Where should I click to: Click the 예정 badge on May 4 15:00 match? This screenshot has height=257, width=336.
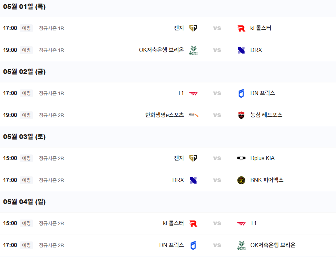[x=26, y=223]
